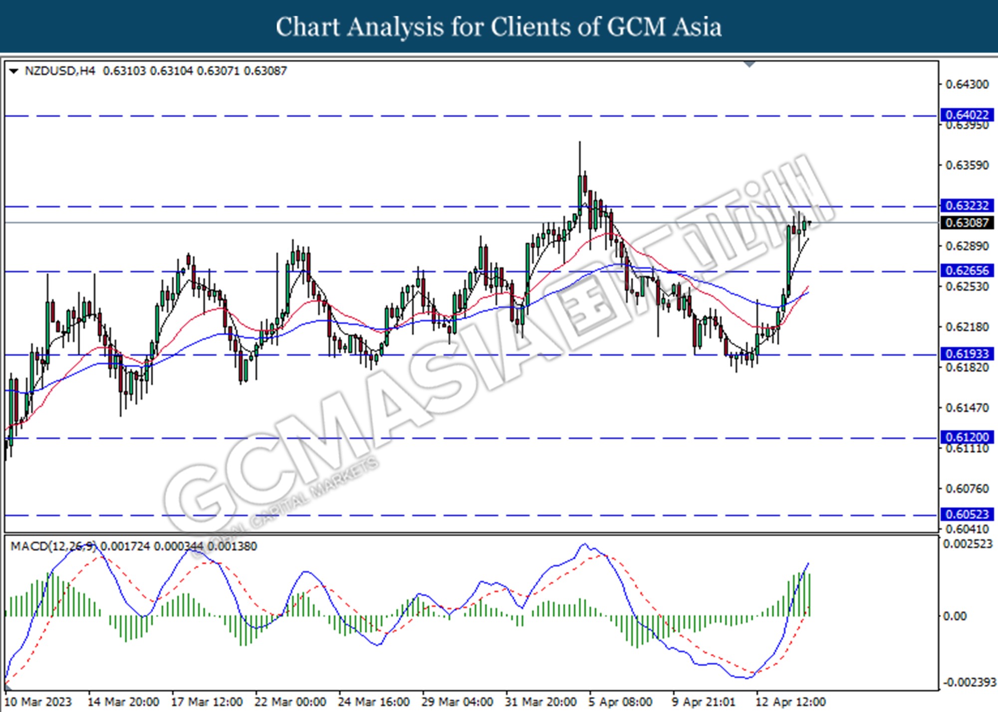The image size is (998, 712).
Task: Select the 0.63232 resistance level label
Action: pyautogui.click(x=967, y=205)
